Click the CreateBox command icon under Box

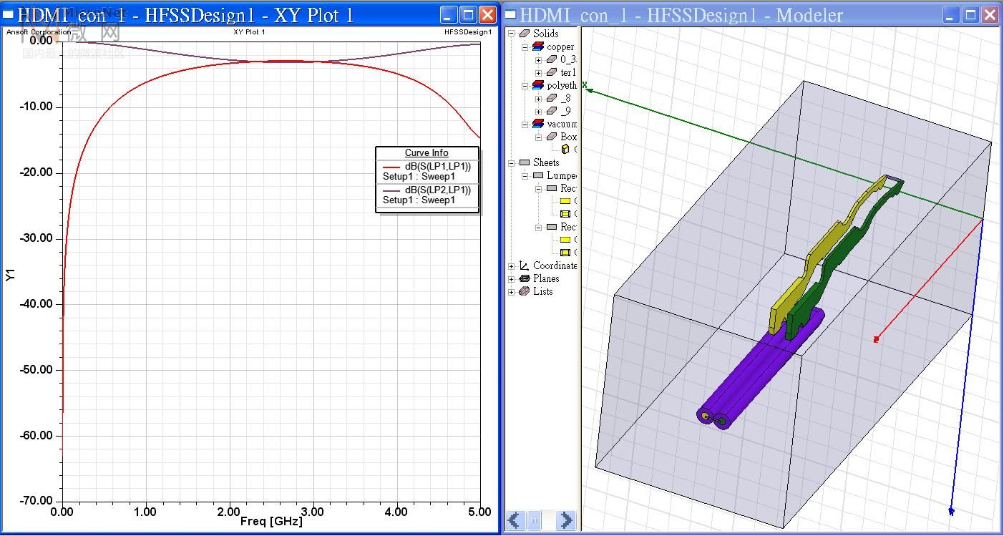tap(566, 150)
